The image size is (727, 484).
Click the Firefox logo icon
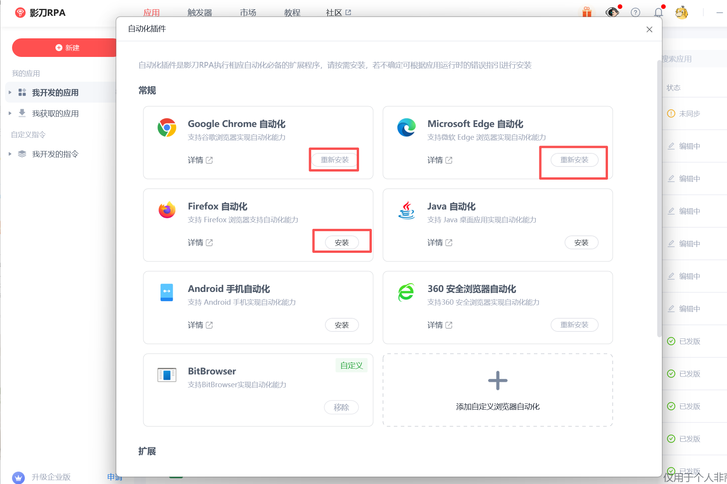(167, 210)
